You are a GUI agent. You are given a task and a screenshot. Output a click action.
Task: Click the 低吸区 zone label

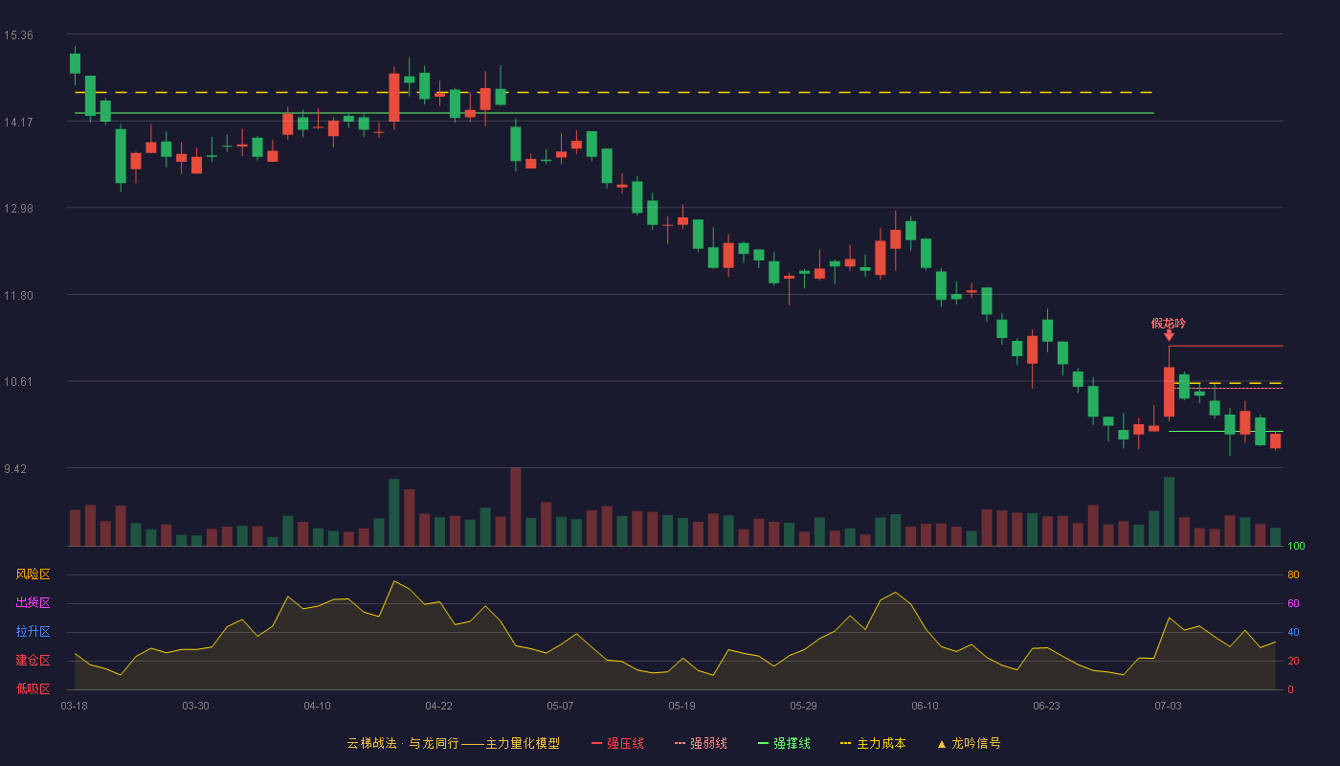[33, 689]
